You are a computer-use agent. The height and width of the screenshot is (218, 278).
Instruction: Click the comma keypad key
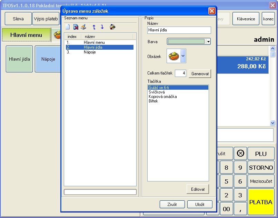coord(240,209)
